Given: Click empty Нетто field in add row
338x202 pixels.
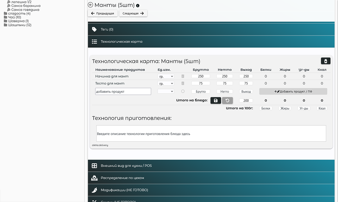Looking at the screenshot, I should point(225,92).
